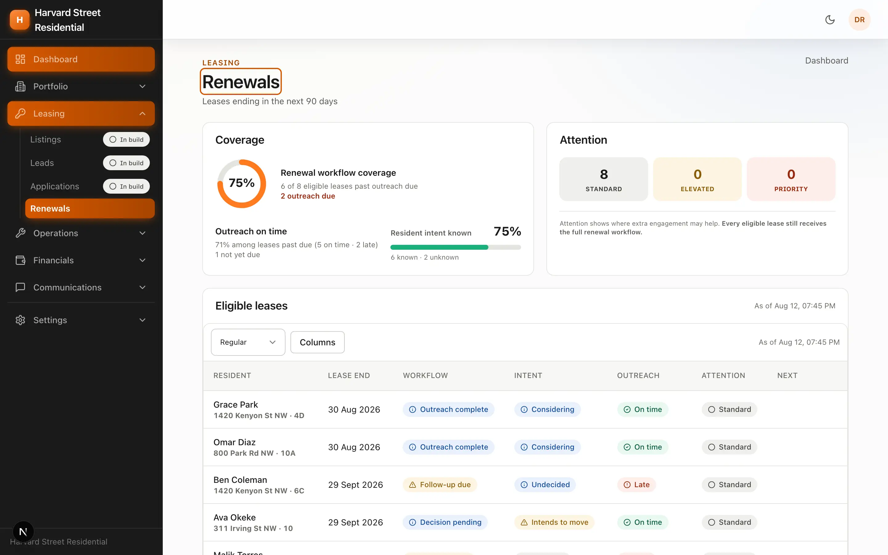The height and width of the screenshot is (555, 888).
Task: Click the 75% coverage donut chart
Action: pyautogui.click(x=241, y=183)
